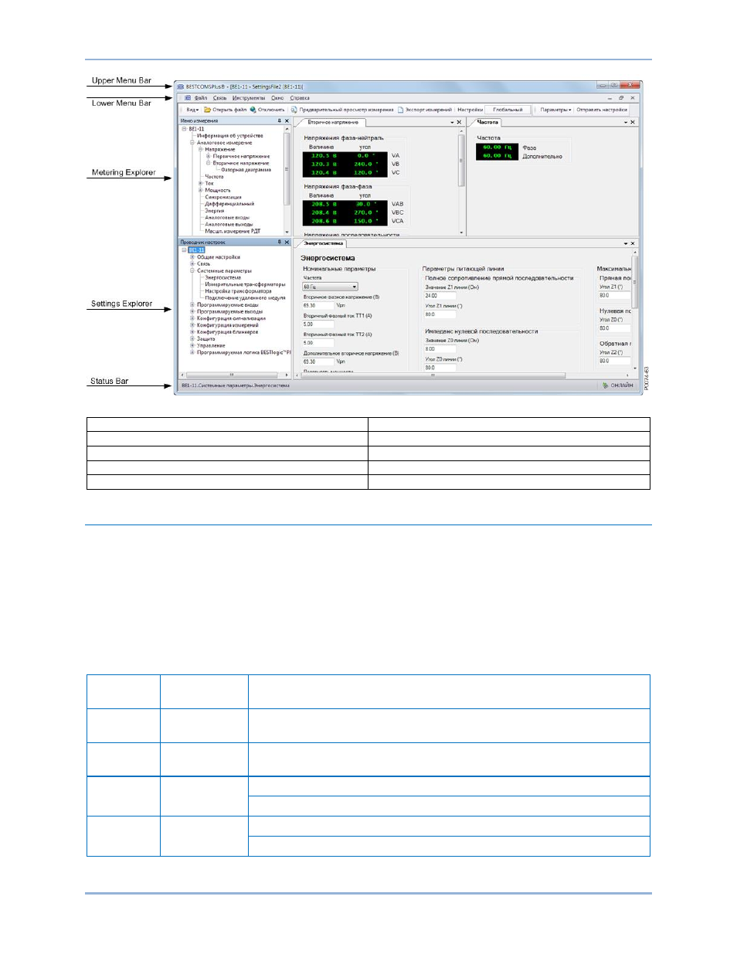The height and width of the screenshot is (954, 737).
Task: Select the Вторичное напряжение tab
Action: pos(333,122)
